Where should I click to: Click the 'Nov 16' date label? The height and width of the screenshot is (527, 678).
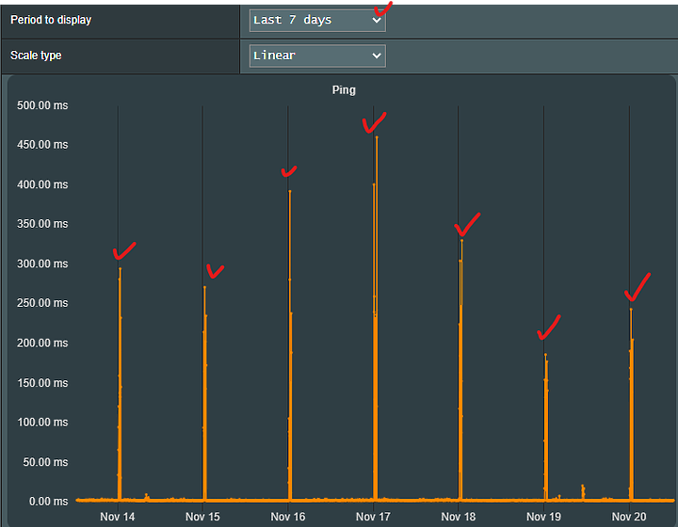point(287,517)
